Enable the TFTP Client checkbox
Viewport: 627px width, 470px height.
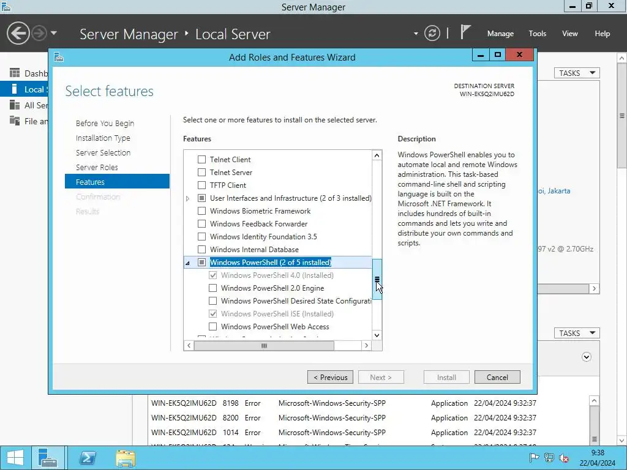coord(202,185)
